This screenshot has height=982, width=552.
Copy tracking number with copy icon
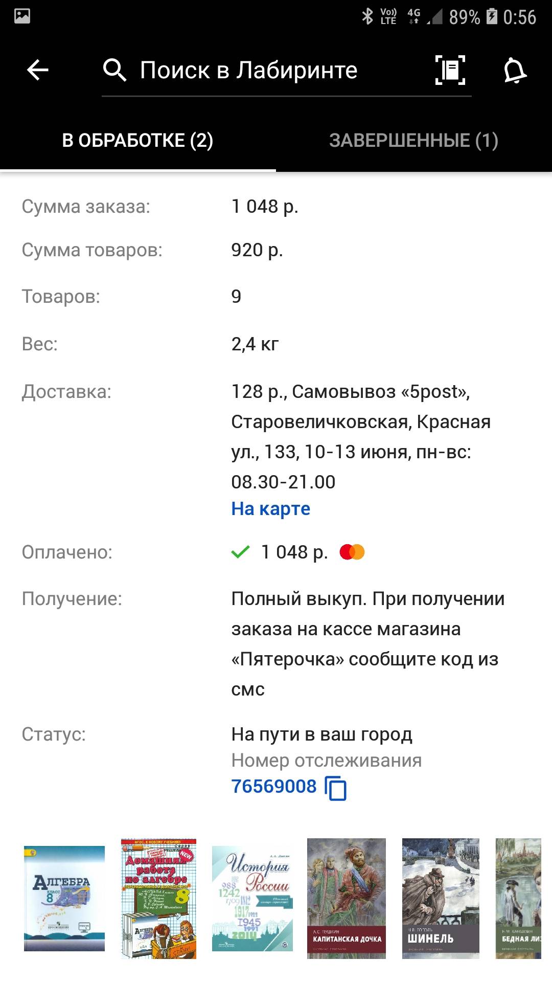(336, 788)
